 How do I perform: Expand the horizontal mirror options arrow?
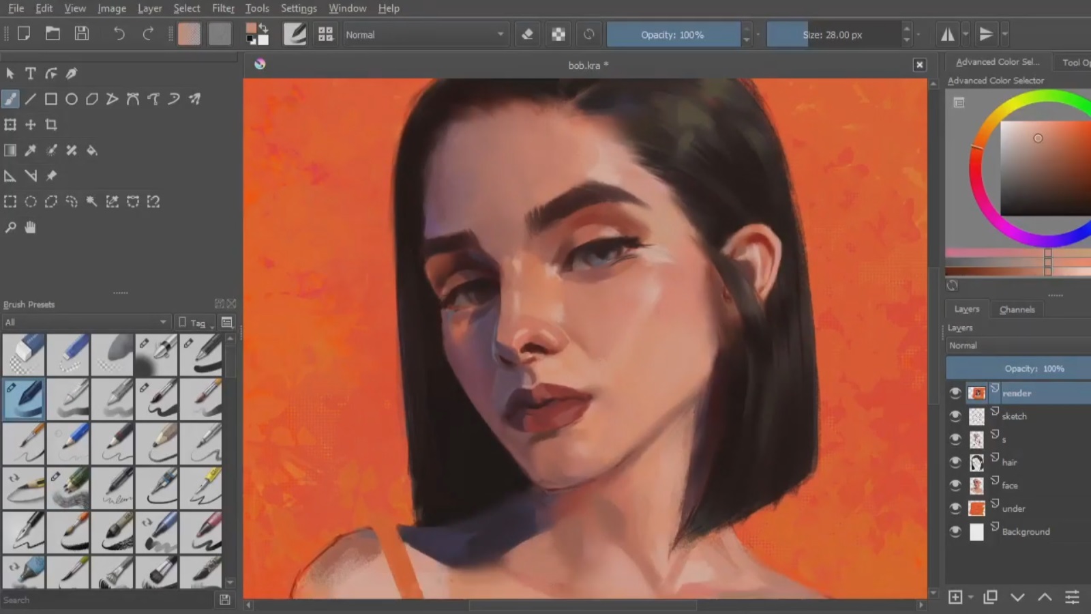coord(966,34)
